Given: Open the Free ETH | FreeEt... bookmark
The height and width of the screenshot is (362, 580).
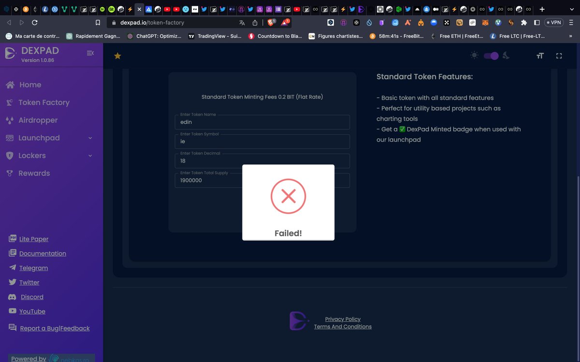Looking at the screenshot, I should (458, 36).
